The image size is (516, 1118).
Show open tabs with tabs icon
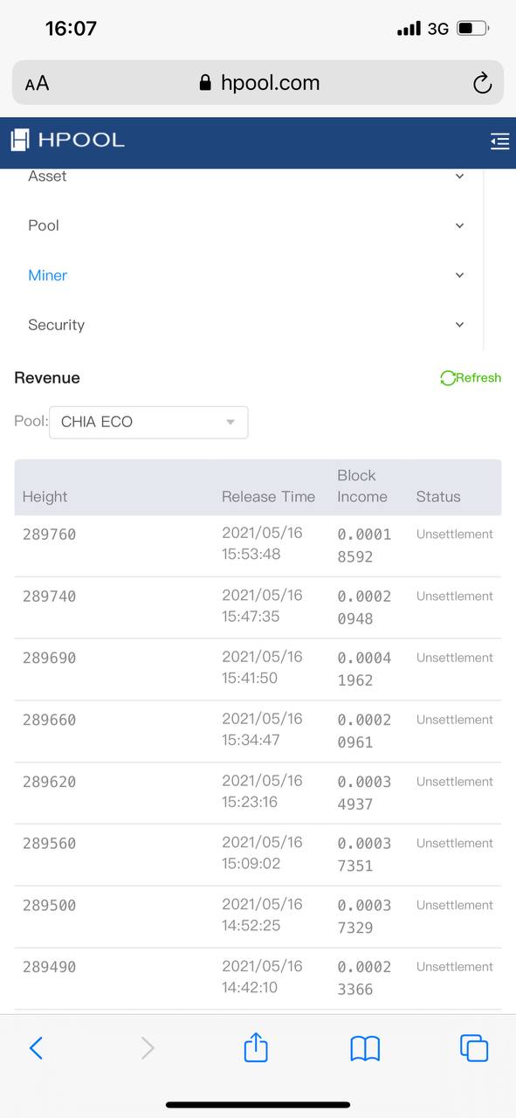coord(474,1047)
